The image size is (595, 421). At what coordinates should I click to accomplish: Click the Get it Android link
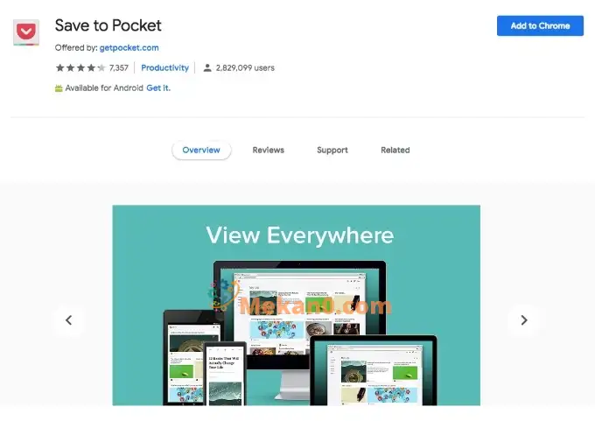158,88
